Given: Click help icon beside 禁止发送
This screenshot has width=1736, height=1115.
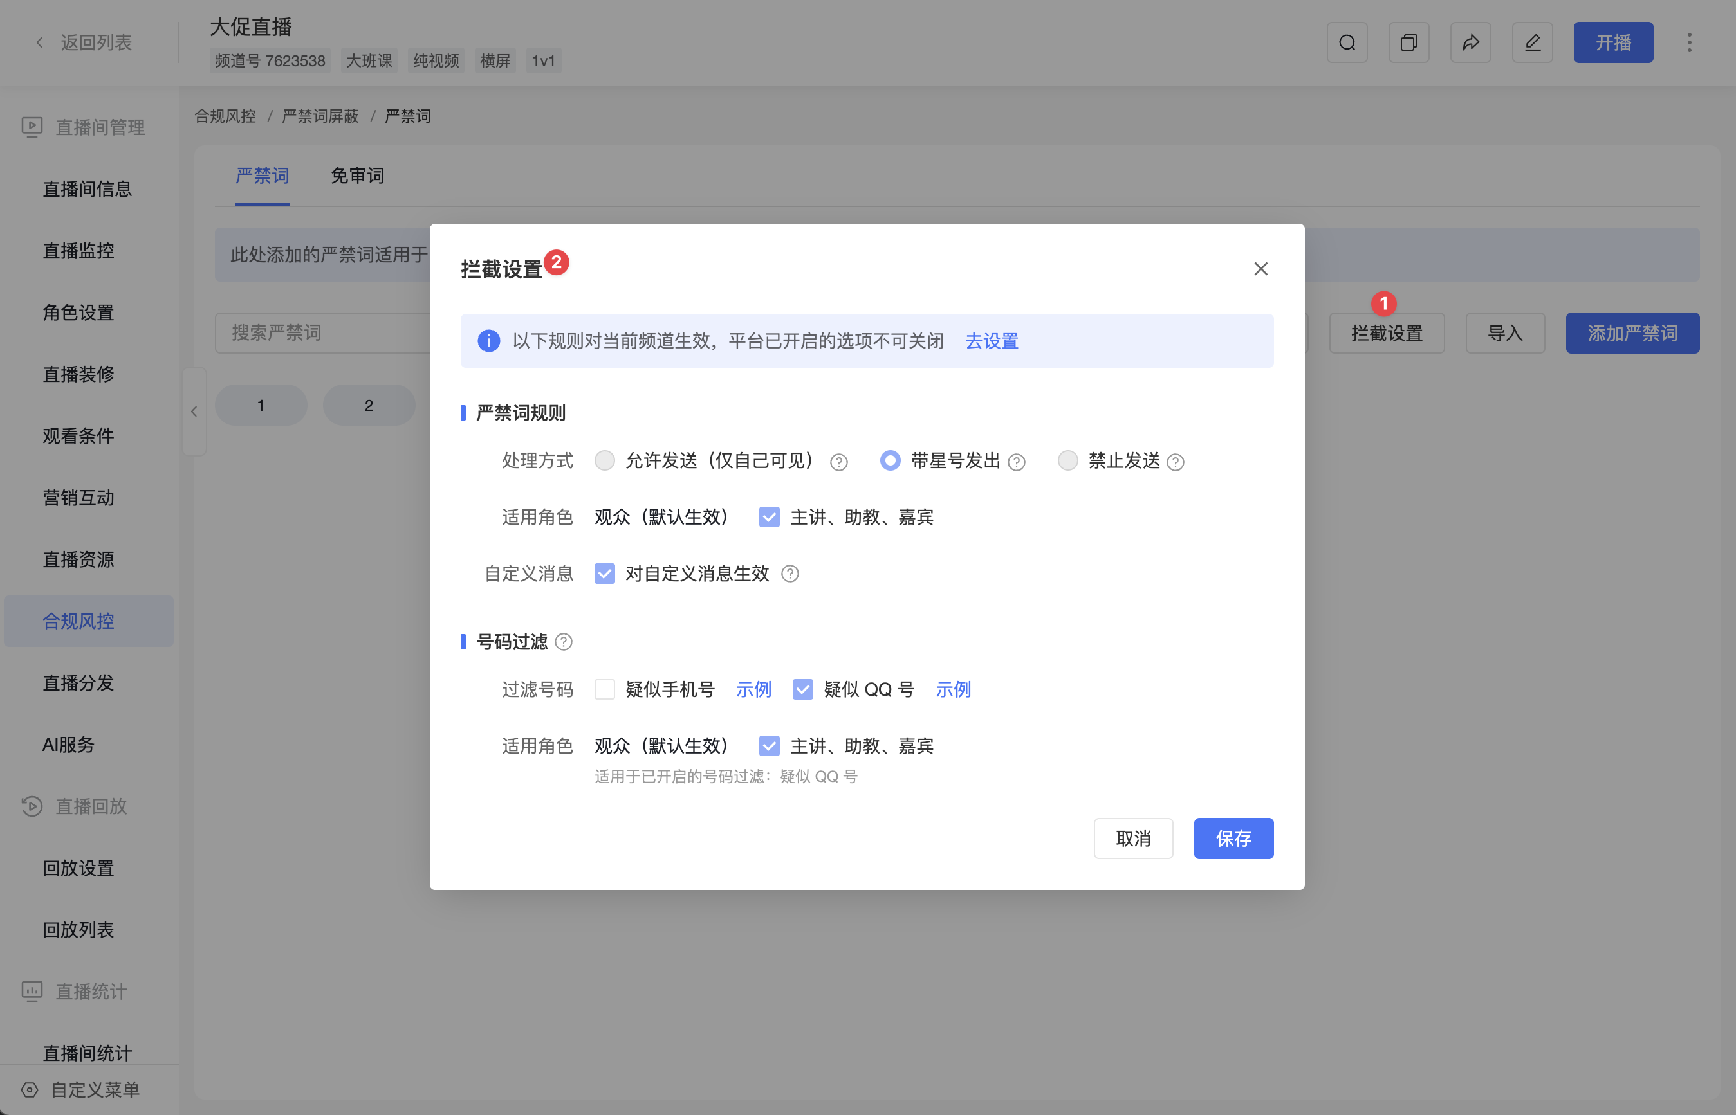Looking at the screenshot, I should (x=1175, y=462).
